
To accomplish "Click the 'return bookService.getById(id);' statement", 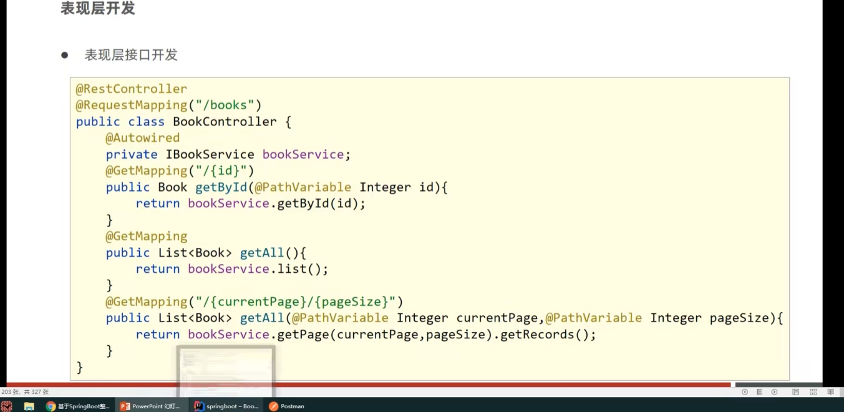I will pos(251,204).
